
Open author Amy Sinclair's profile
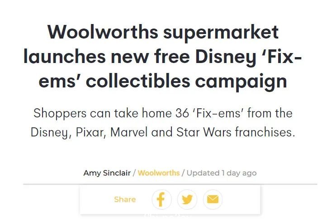(107, 173)
